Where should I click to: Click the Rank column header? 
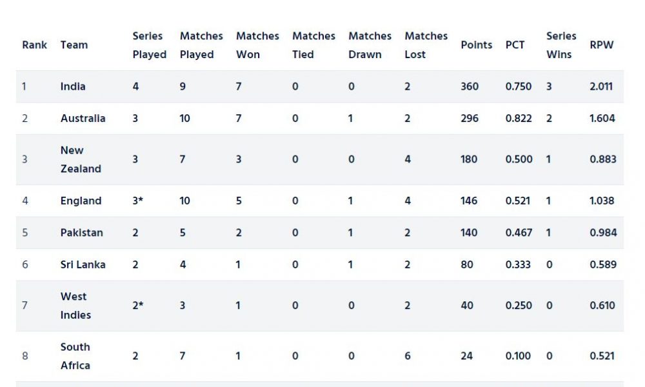(x=35, y=45)
